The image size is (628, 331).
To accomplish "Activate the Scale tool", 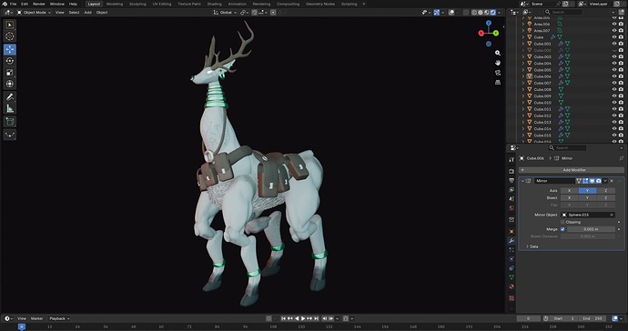I will pyautogui.click(x=10, y=73).
